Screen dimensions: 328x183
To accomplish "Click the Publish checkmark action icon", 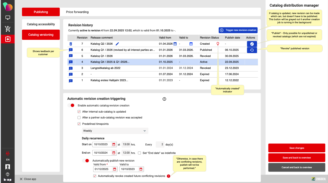I will point(252,44).
